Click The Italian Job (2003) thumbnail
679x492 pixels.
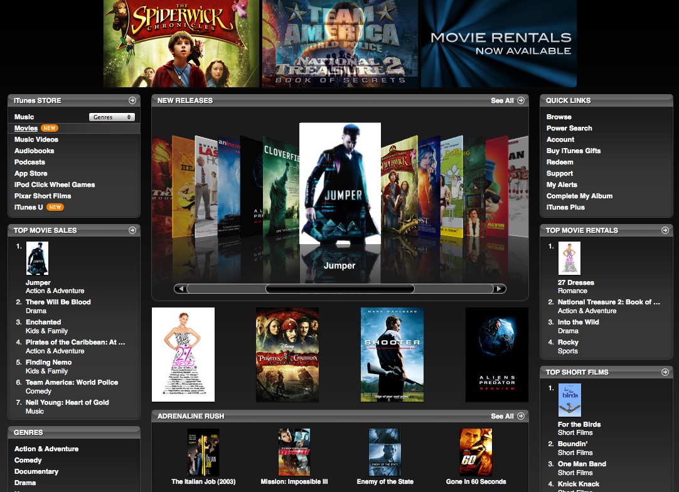(x=203, y=452)
